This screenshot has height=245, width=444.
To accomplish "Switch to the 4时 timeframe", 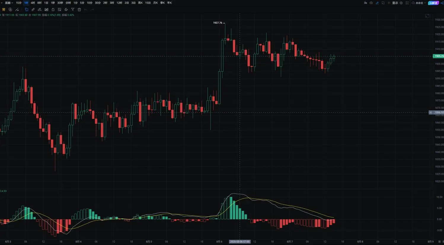I will click(x=33, y=3).
